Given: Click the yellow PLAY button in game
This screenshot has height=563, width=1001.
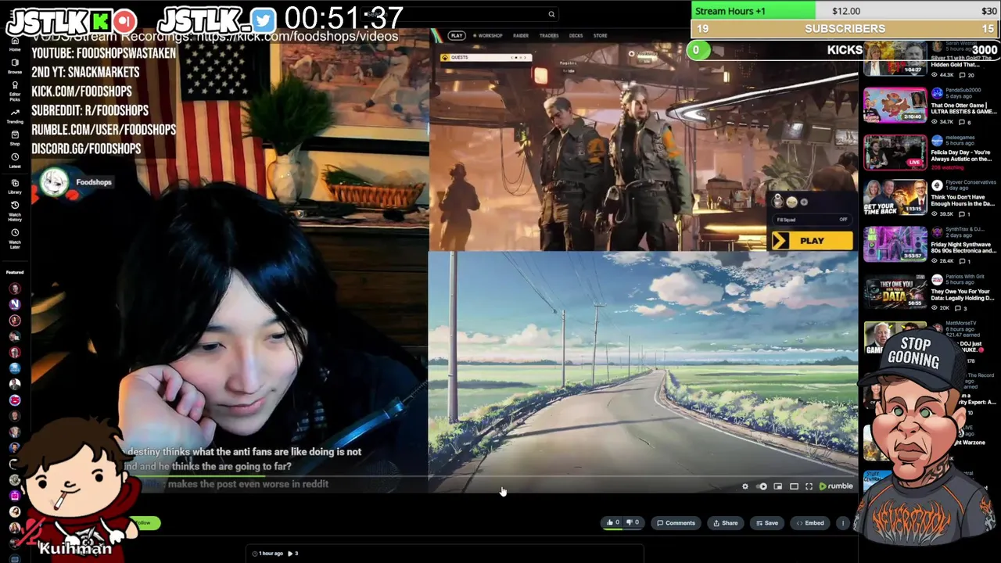Looking at the screenshot, I should 812,241.
